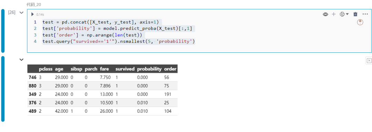Click the survived column header
This screenshot has height=132, width=372.
(x=125, y=69)
